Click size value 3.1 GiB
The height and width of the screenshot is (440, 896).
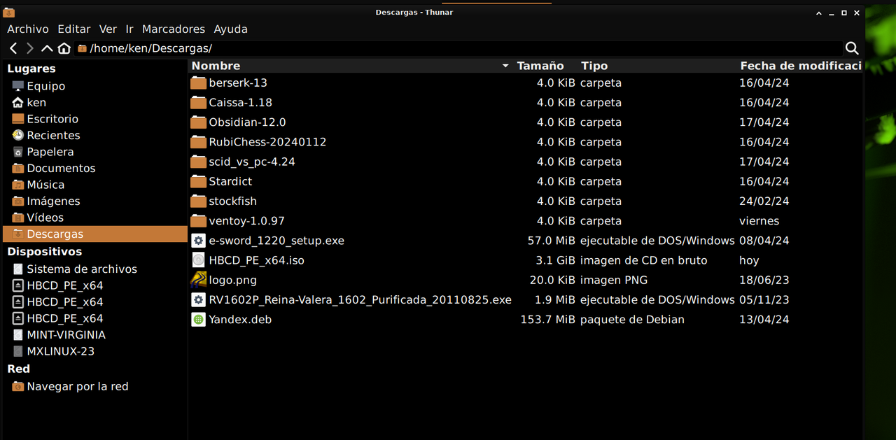click(x=556, y=260)
